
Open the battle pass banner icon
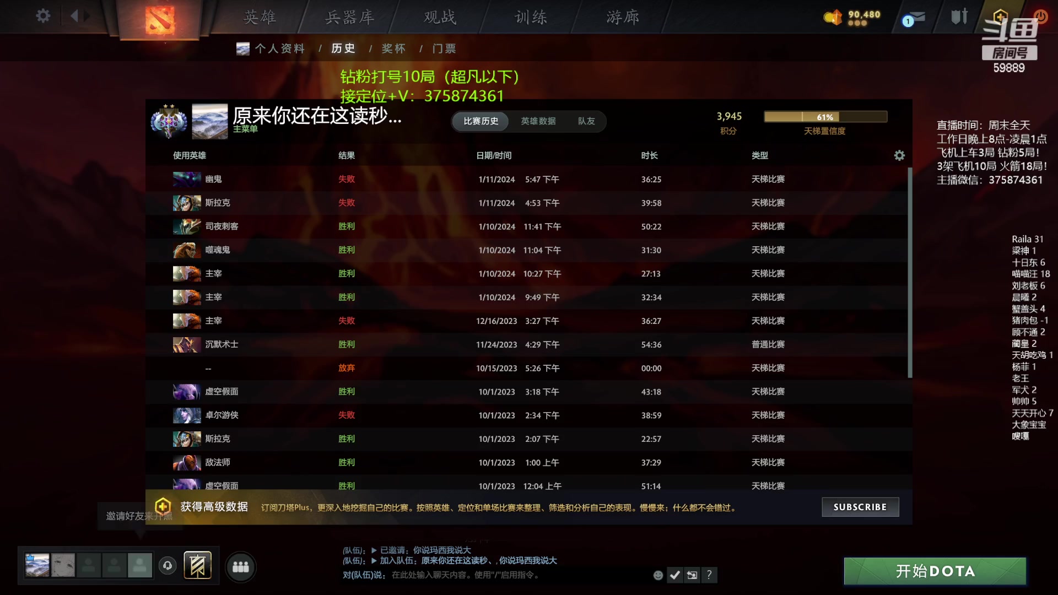point(197,565)
